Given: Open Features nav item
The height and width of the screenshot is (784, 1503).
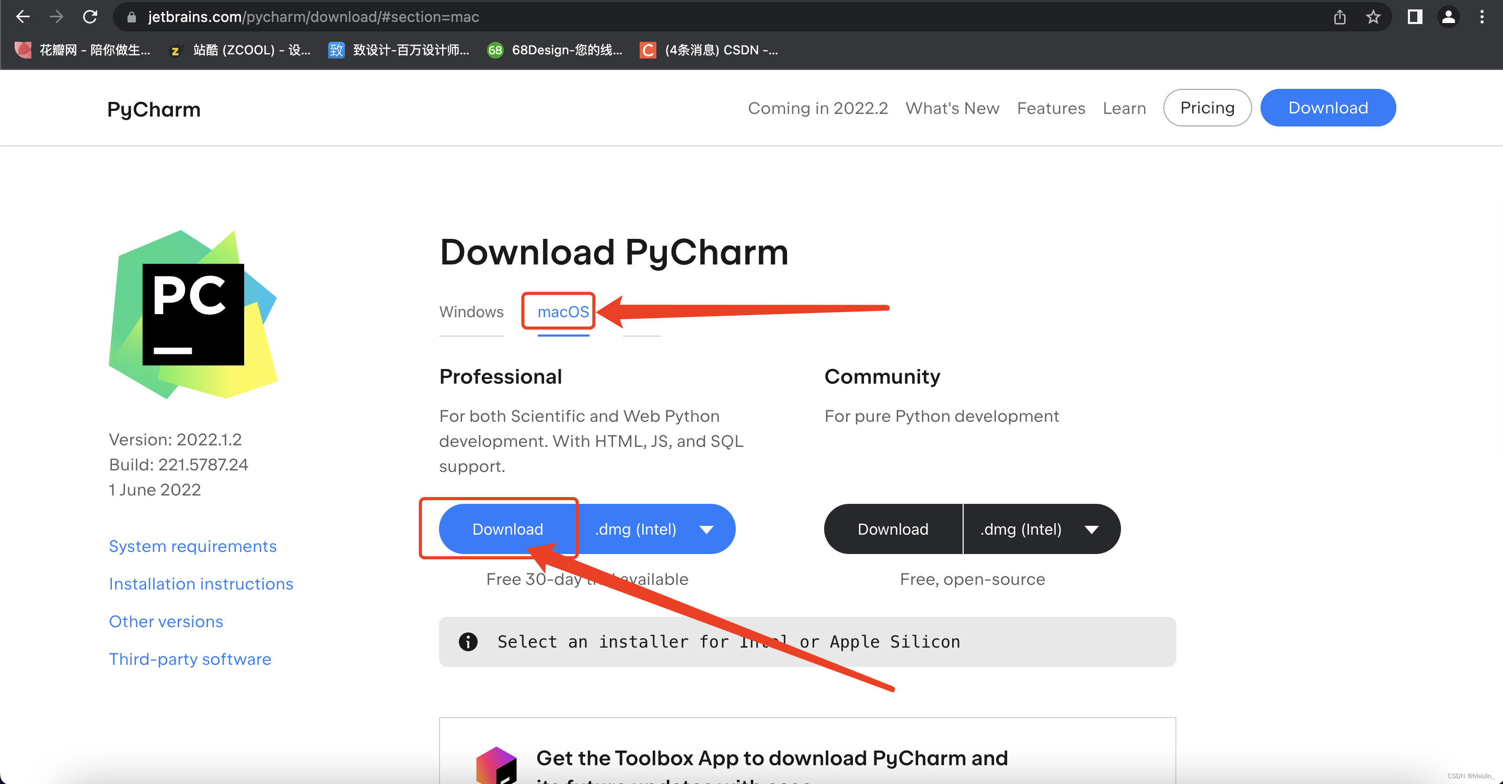Looking at the screenshot, I should (1051, 108).
